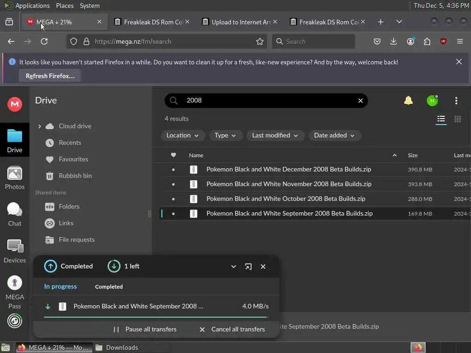Open Type filter dropdown
The height and width of the screenshot is (353, 471).
tap(225, 136)
